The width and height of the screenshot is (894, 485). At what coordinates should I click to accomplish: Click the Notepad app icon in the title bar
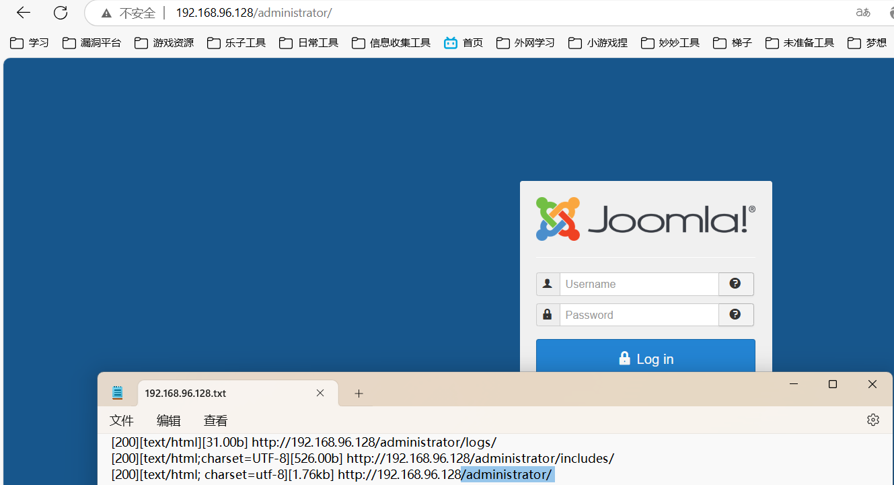pos(118,393)
